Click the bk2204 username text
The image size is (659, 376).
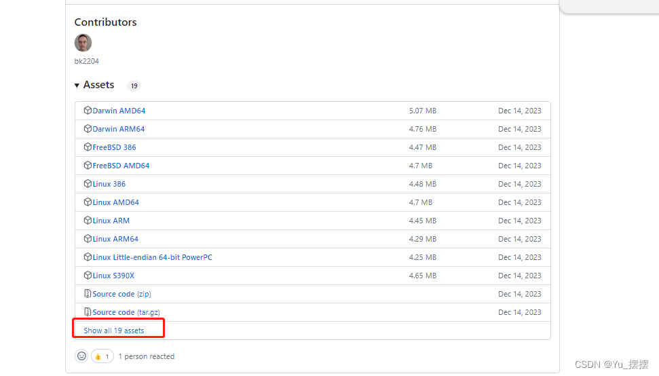point(87,61)
